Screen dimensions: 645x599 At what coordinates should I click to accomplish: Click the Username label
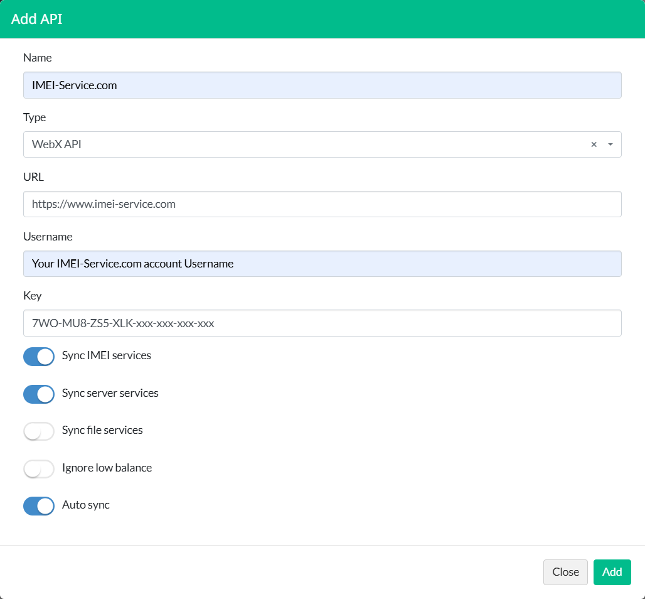pos(48,236)
